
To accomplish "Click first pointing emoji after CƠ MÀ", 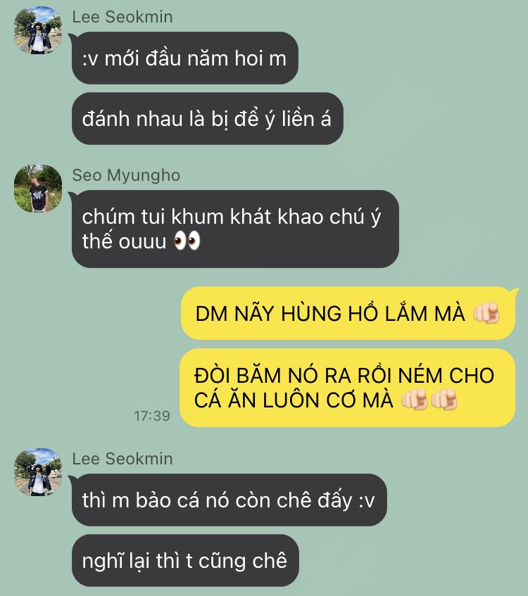I will 415,400.
